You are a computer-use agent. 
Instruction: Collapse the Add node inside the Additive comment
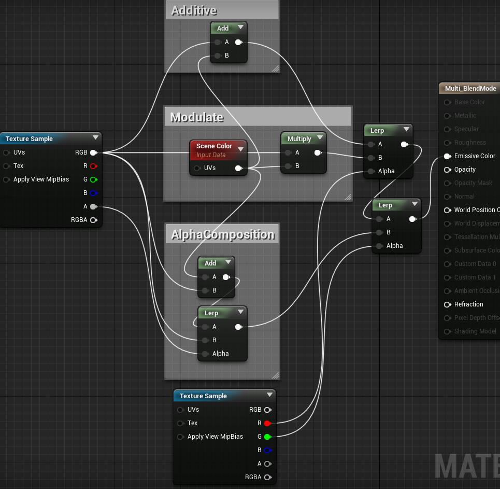click(240, 27)
